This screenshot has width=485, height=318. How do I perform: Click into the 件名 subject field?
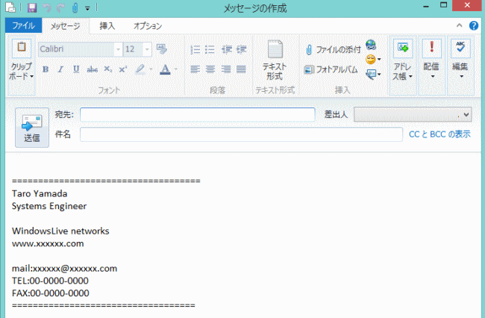point(241,134)
